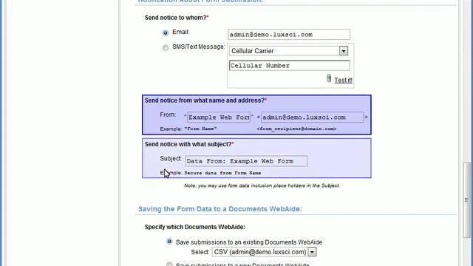Click the Cellular Number input field
Viewport: 473px width, 266px height.
tap(290, 66)
